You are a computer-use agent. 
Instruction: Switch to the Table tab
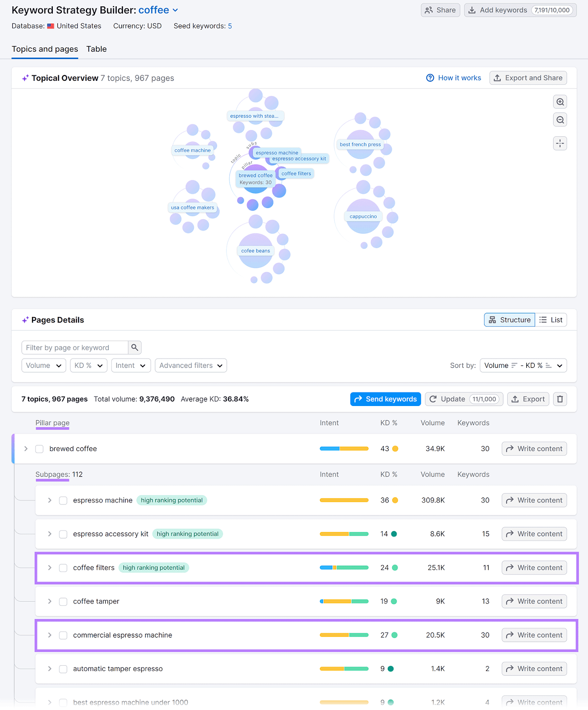coord(96,49)
